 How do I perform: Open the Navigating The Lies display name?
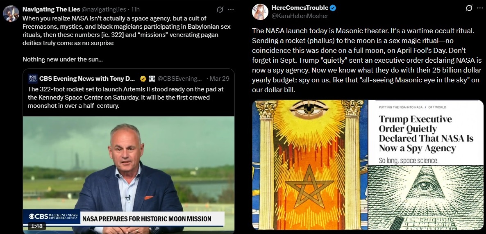(51, 9)
